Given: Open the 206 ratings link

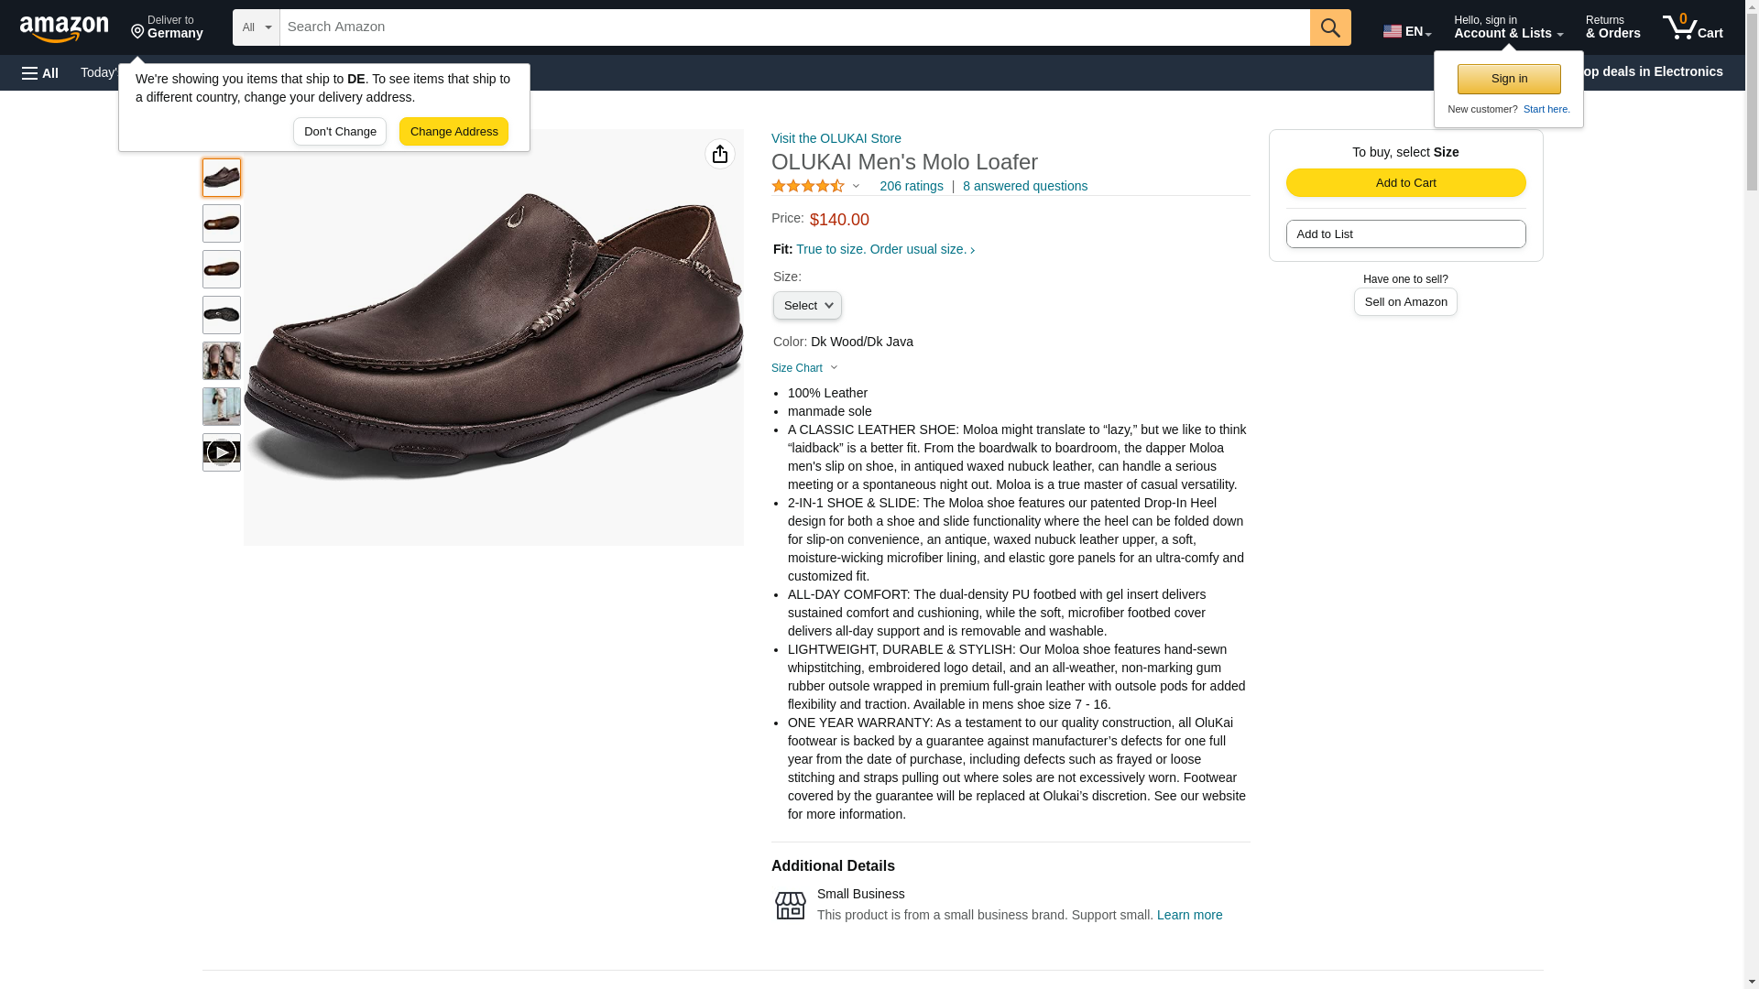Looking at the screenshot, I should pyautogui.click(x=911, y=186).
